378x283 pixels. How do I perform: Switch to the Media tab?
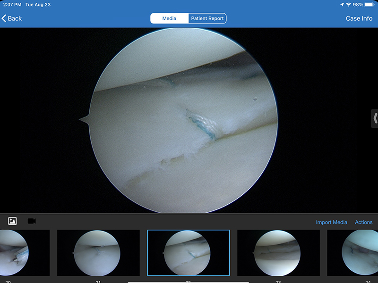pos(169,18)
